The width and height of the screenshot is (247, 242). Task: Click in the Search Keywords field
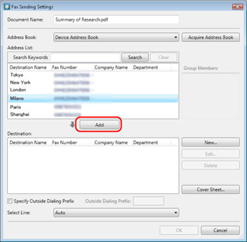coord(85,57)
